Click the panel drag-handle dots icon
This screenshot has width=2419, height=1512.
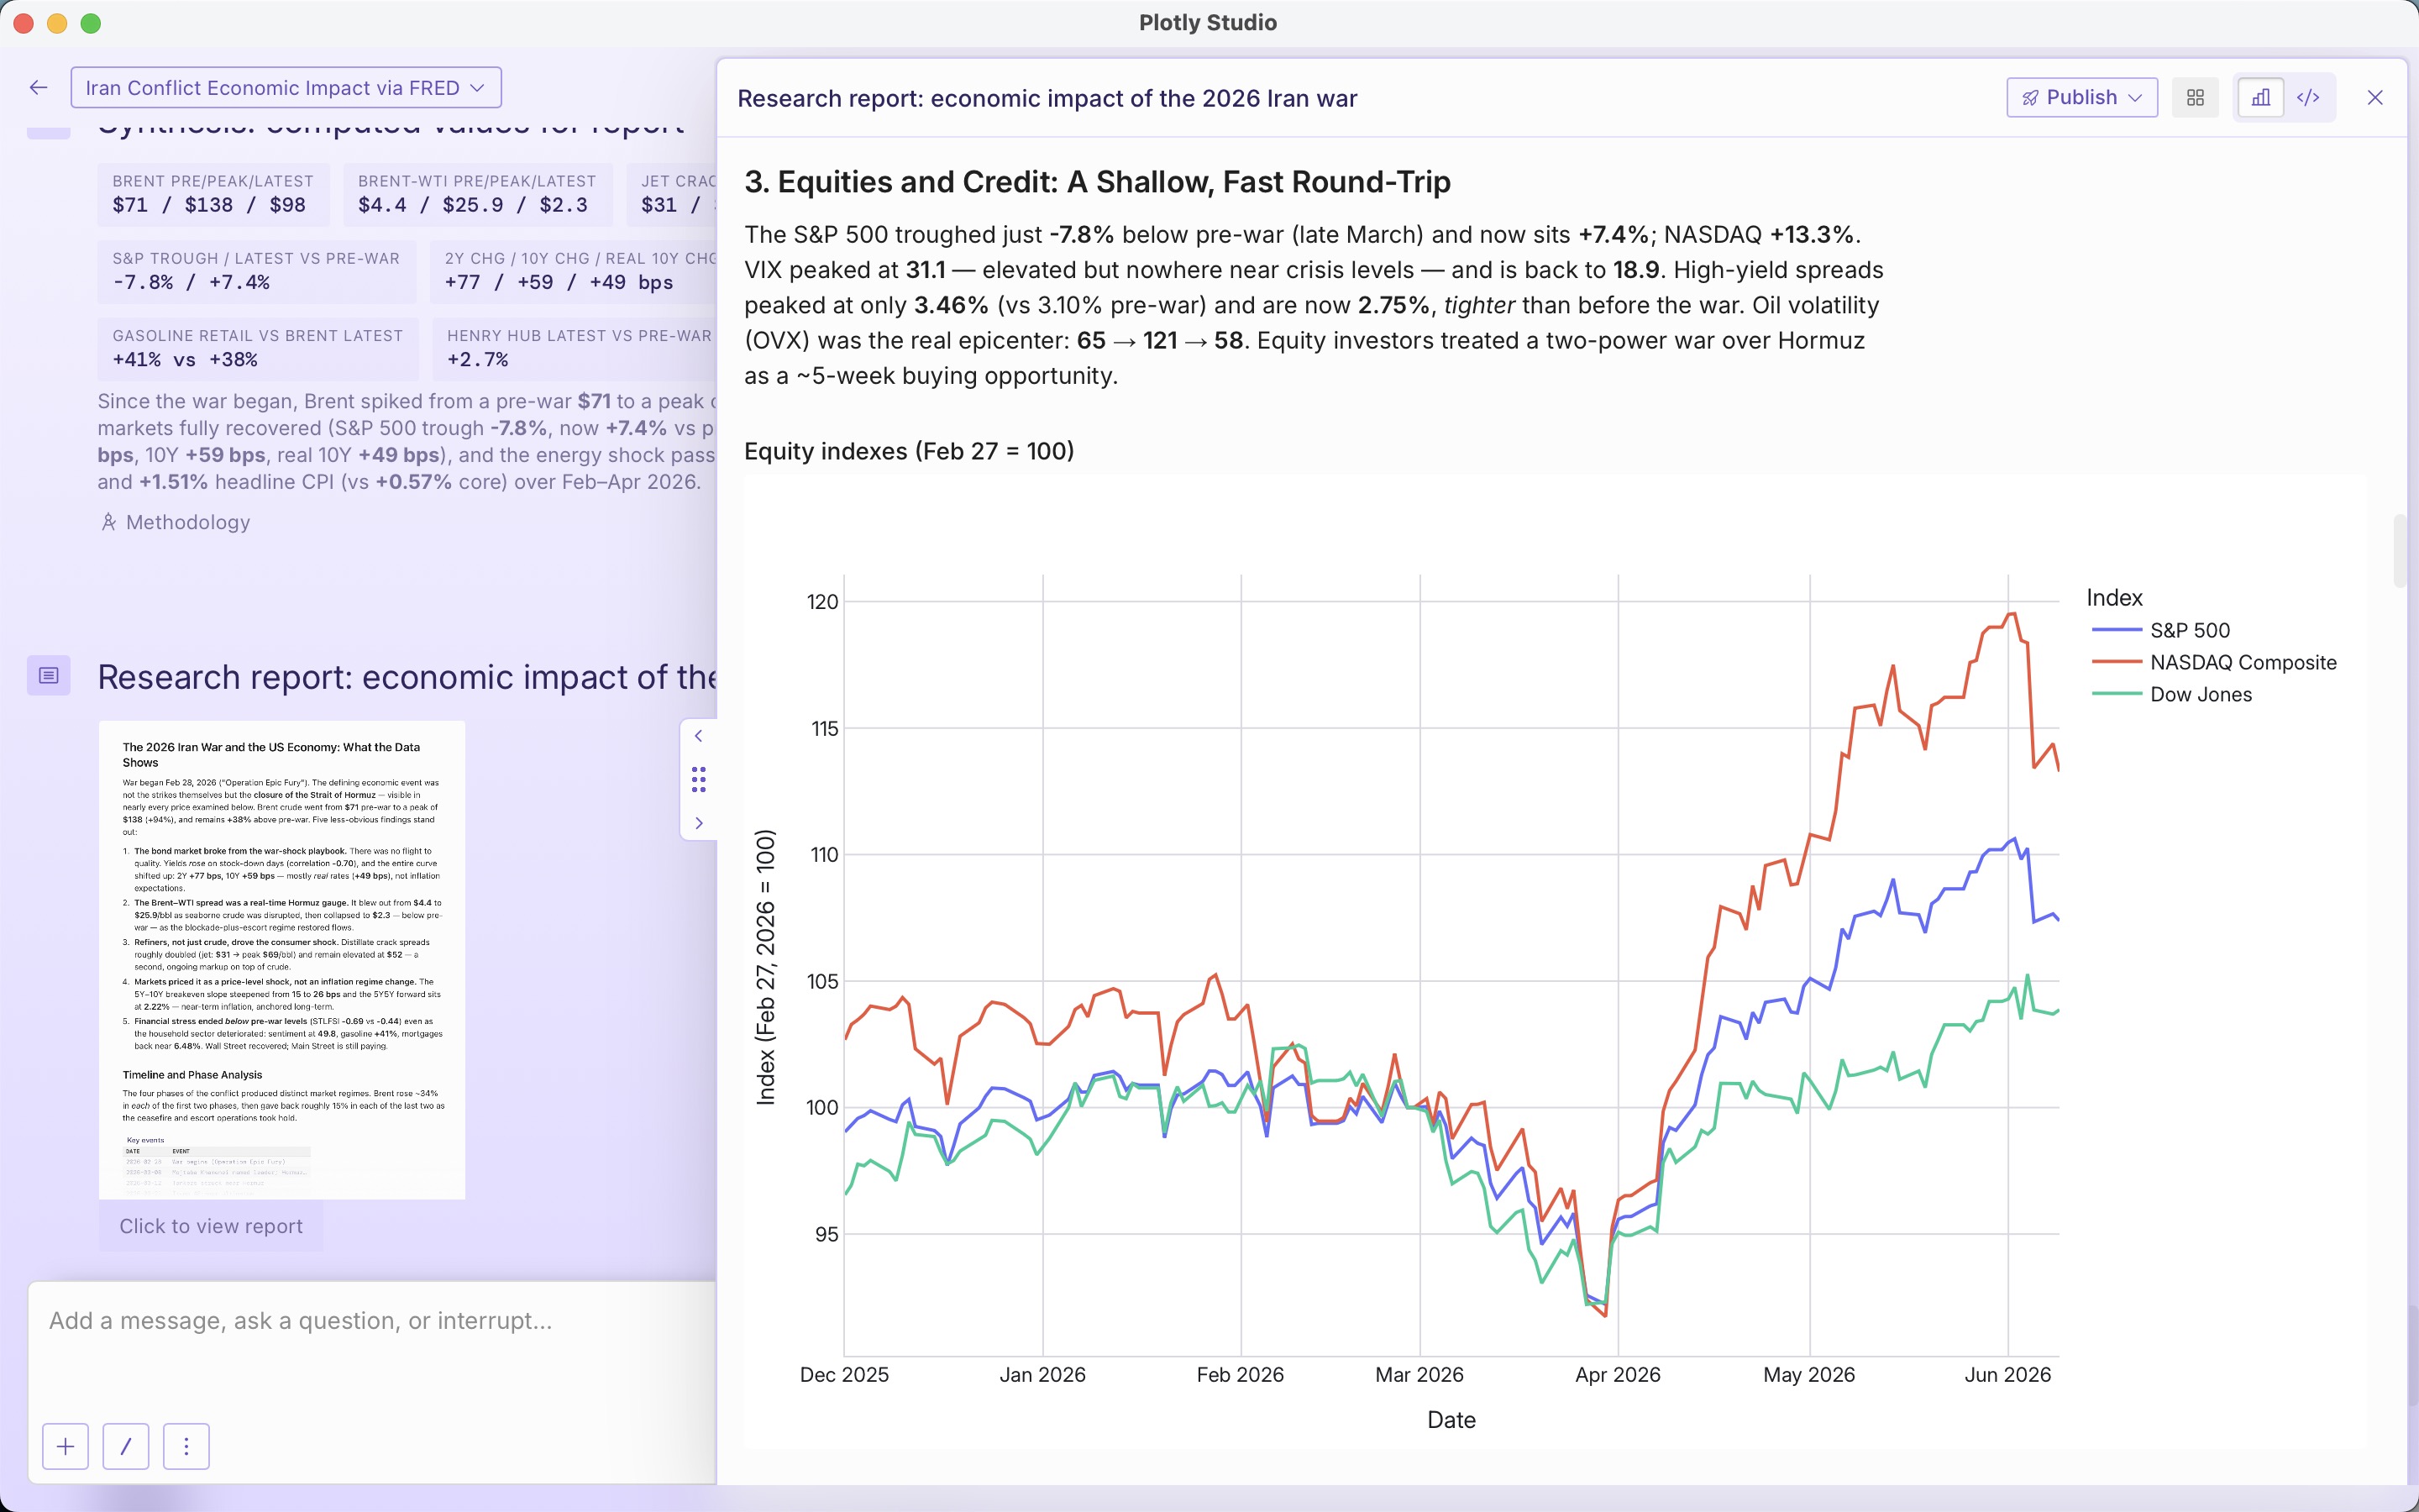[x=699, y=779]
